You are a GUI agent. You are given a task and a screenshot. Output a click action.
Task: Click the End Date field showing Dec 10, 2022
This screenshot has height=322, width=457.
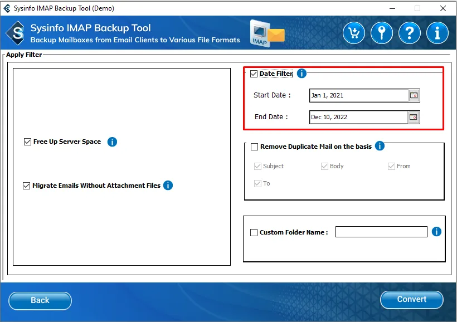click(358, 117)
